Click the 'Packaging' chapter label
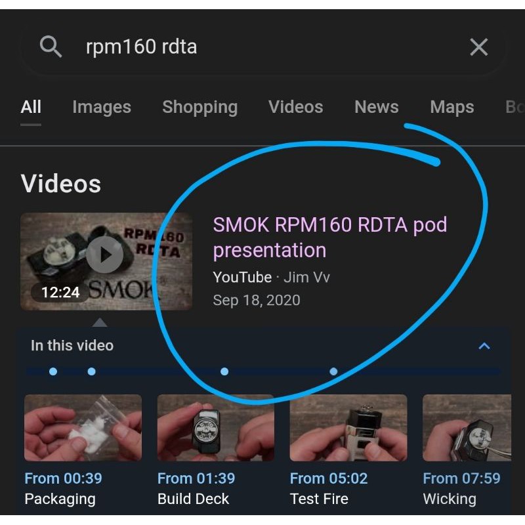 [x=60, y=499]
